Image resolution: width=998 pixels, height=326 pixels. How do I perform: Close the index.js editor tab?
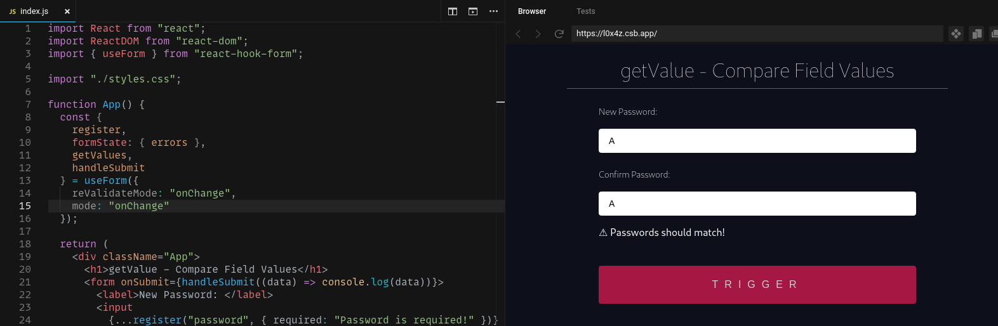pyautogui.click(x=67, y=11)
